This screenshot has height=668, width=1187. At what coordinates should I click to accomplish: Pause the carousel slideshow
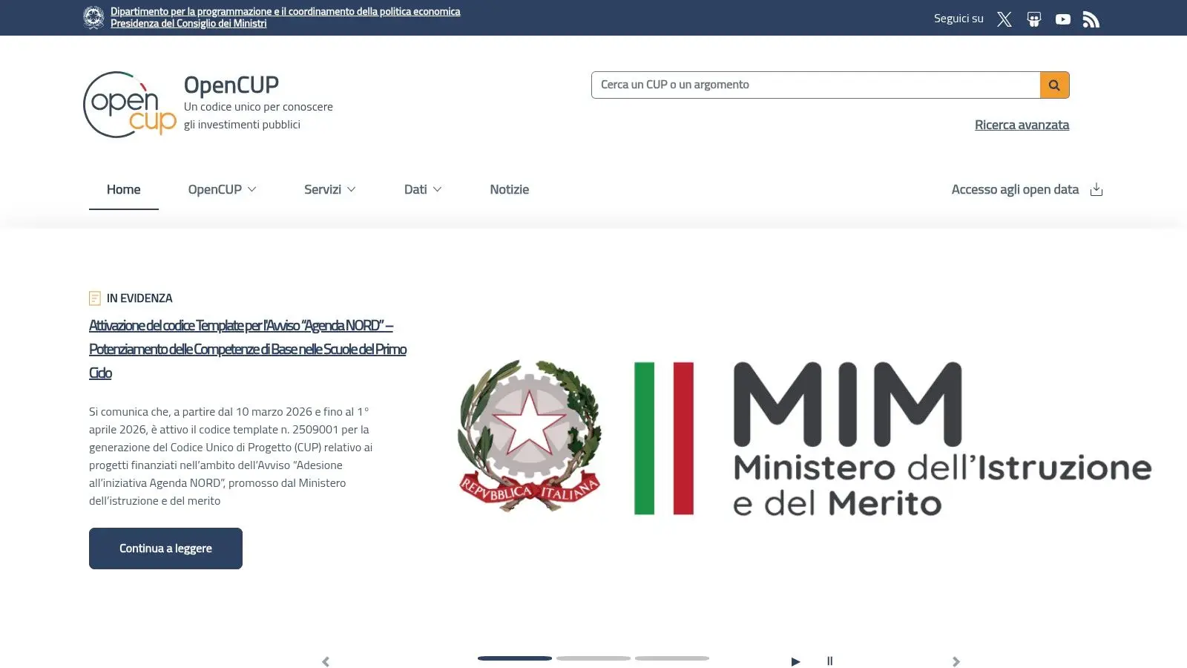[829, 661]
